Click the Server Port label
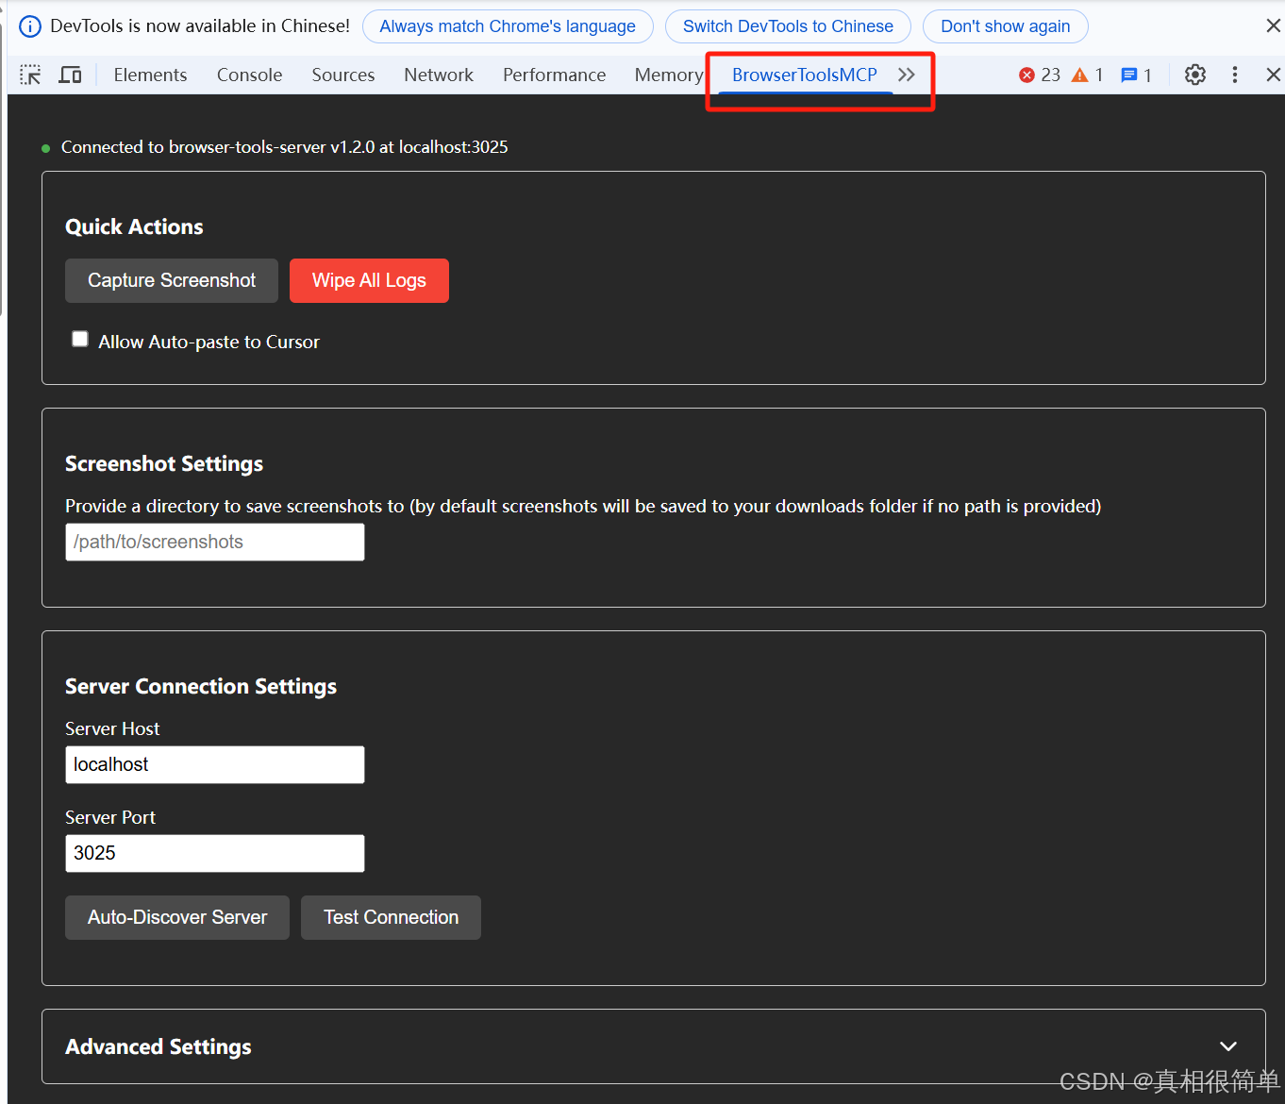This screenshot has width=1285, height=1104. click(x=110, y=817)
